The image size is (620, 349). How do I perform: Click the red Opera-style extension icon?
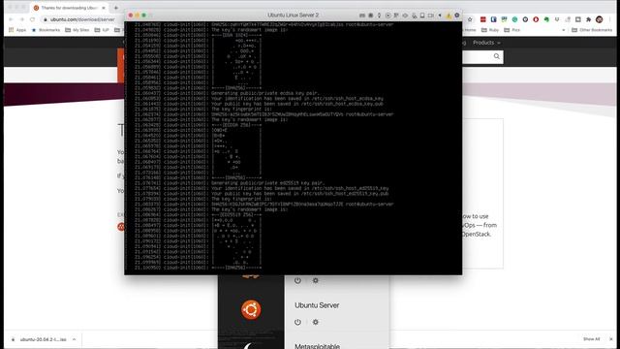pyautogui.click(x=536, y=19)
